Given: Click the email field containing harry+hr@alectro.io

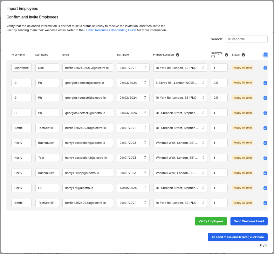Looking at the screenshot, I should click(88, 188).
